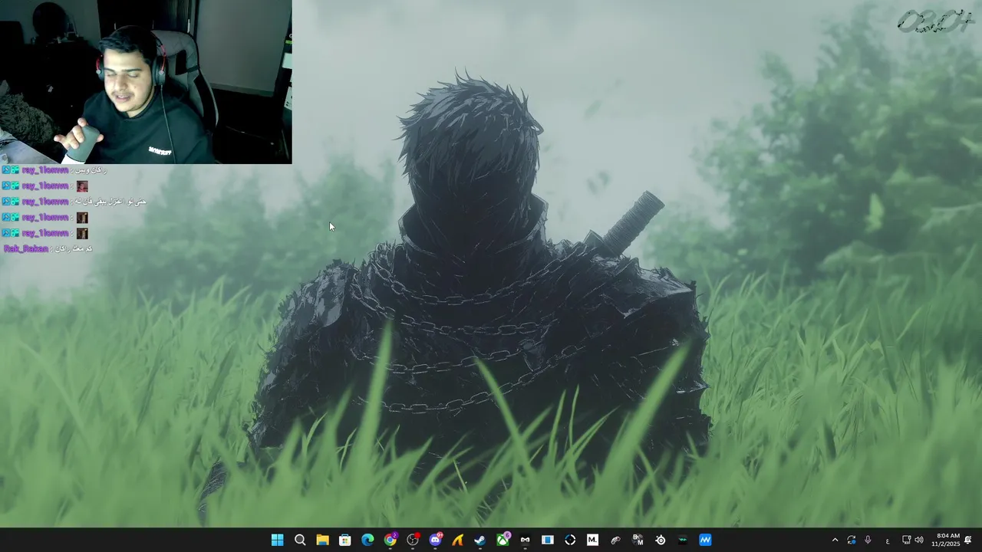This screenshot has height=552, width=982.
Task: Open the dark teal-waveform app icon
Action: (682, 540)
